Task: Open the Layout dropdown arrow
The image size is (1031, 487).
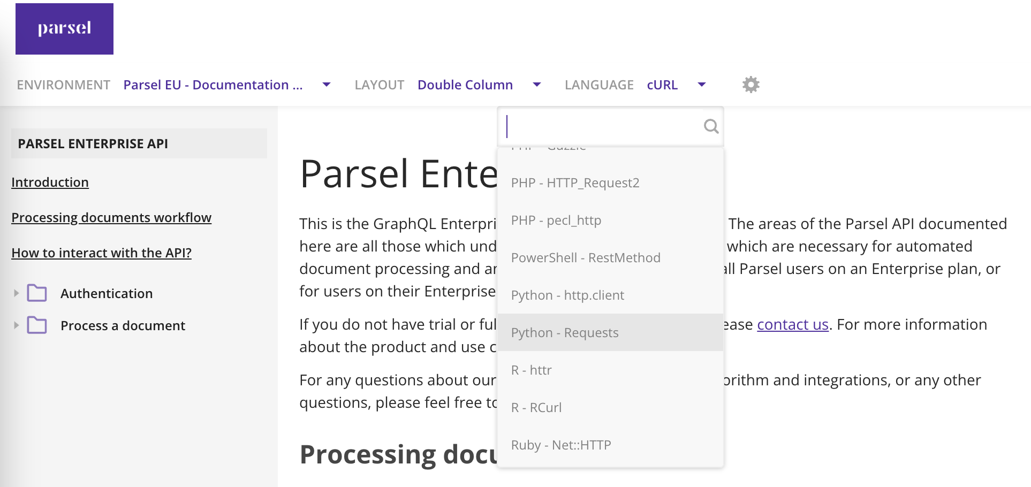Action: pos(537,85)
